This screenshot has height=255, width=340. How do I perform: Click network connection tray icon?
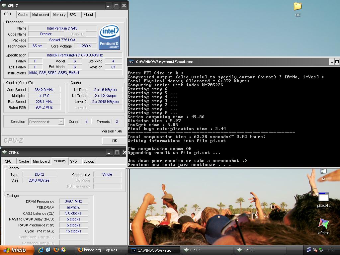[x=309, y=250]
